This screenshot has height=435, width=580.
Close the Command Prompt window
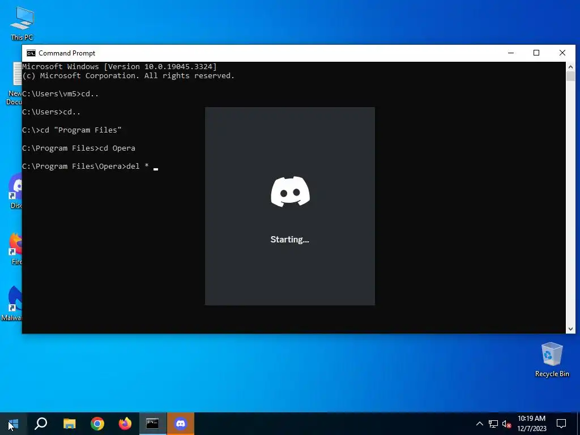(x=562, y=53)
